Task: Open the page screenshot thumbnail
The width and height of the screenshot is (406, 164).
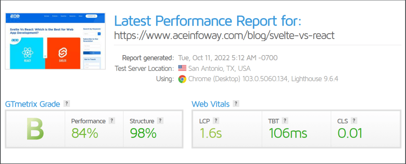Action: click(x=55, y=41)
